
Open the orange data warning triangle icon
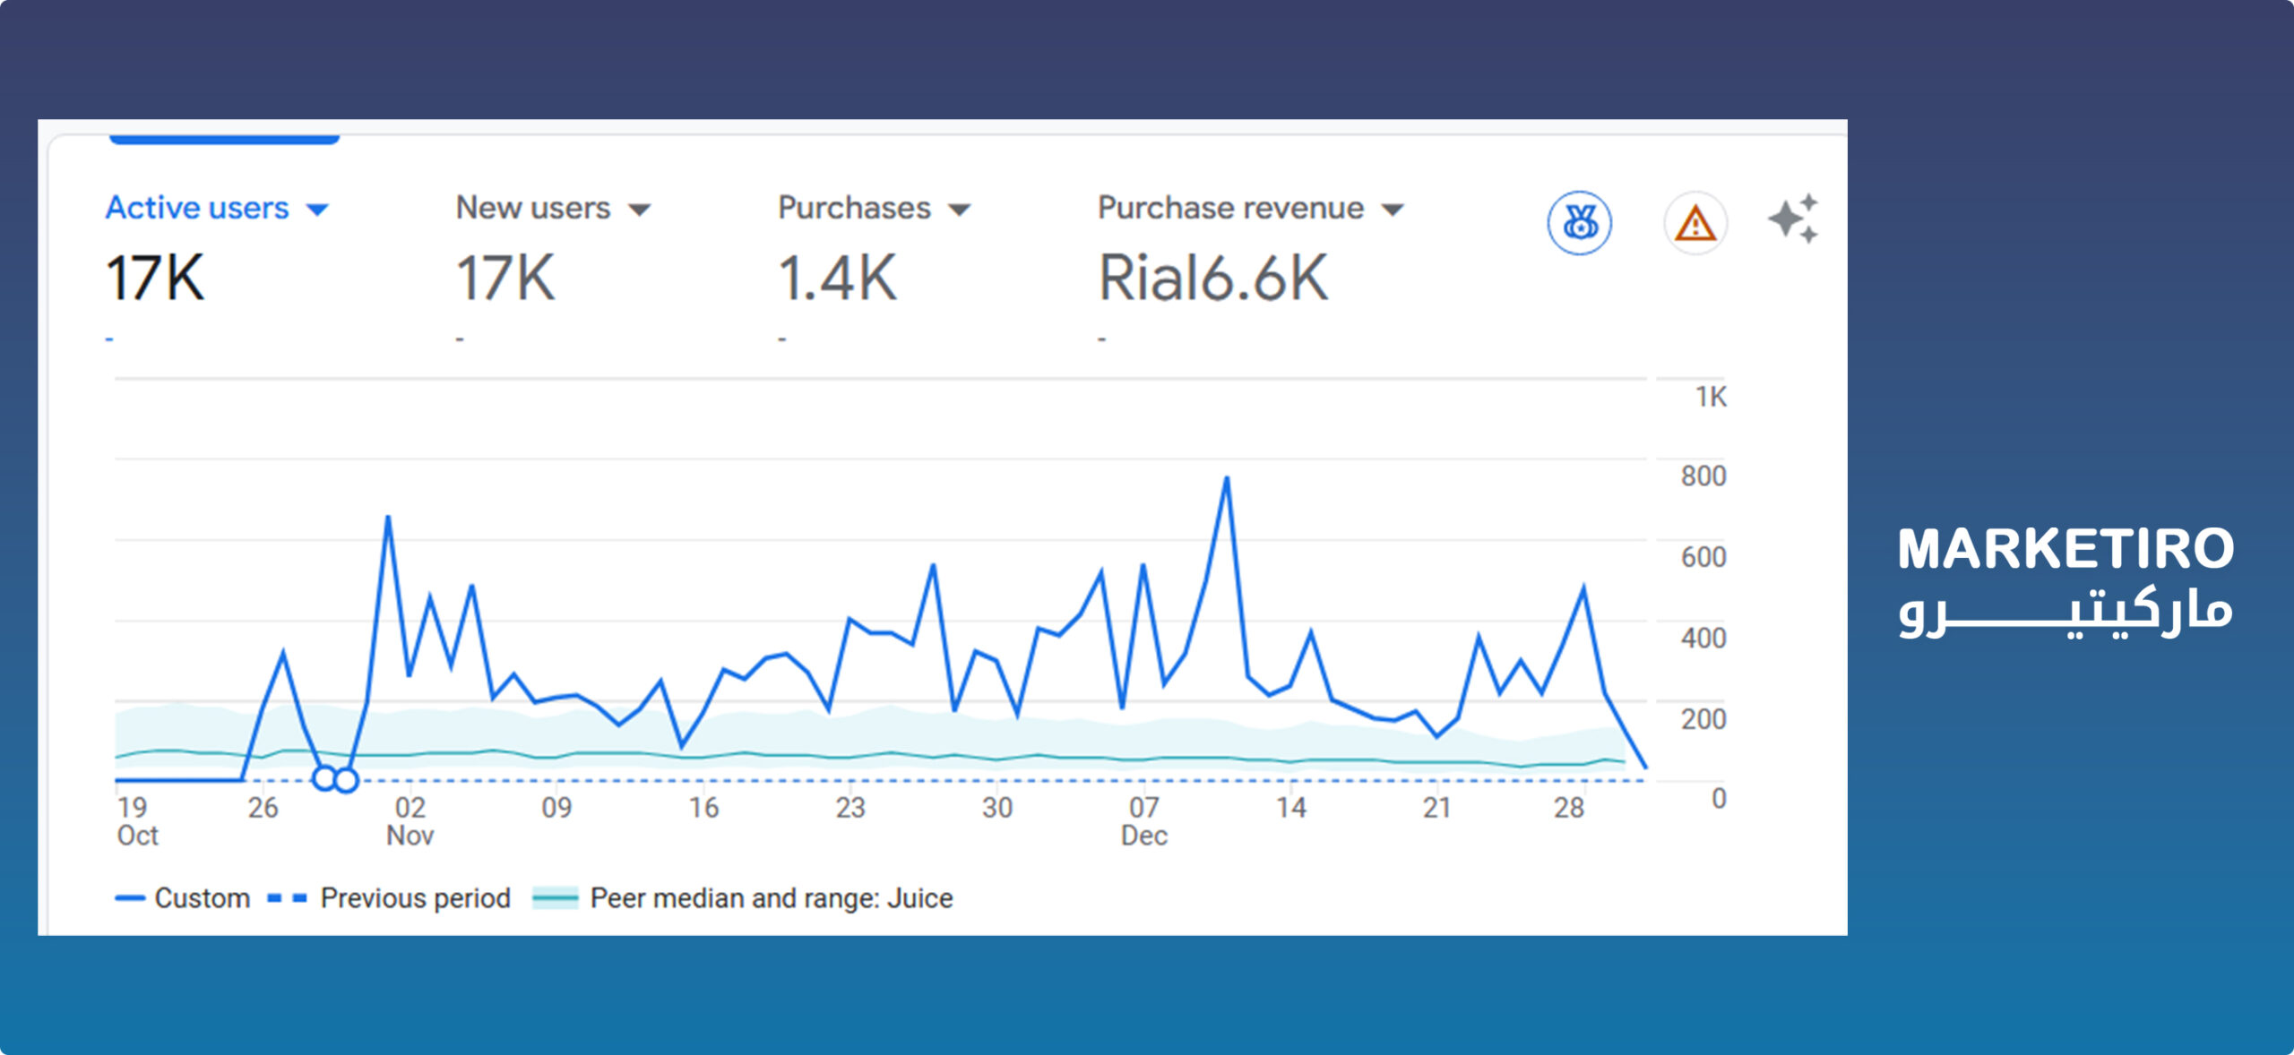1695,223
